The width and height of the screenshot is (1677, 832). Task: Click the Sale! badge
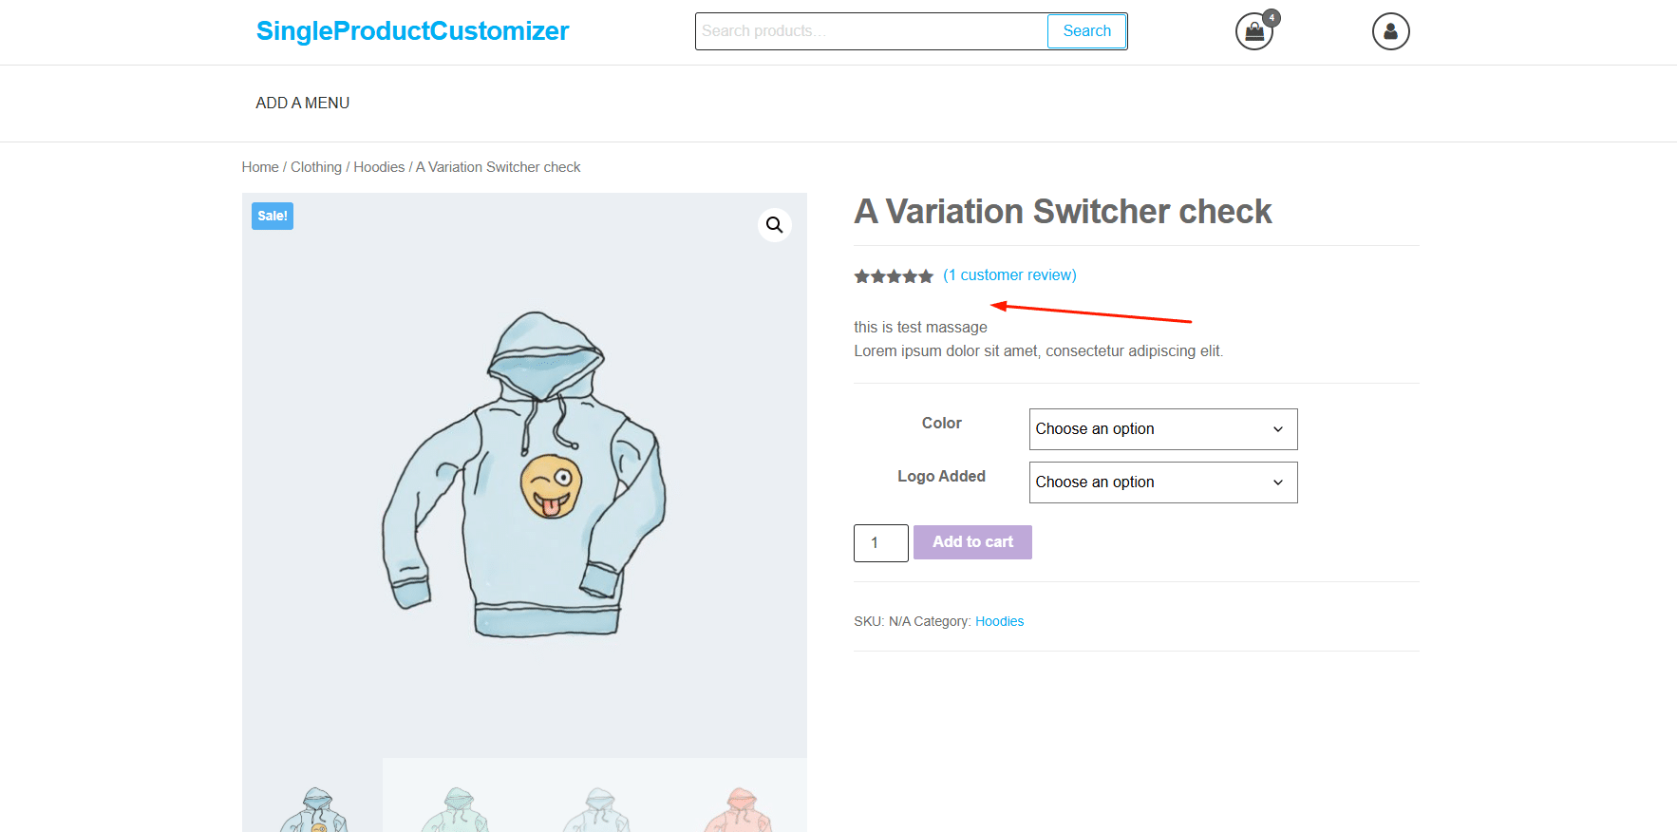273,217
